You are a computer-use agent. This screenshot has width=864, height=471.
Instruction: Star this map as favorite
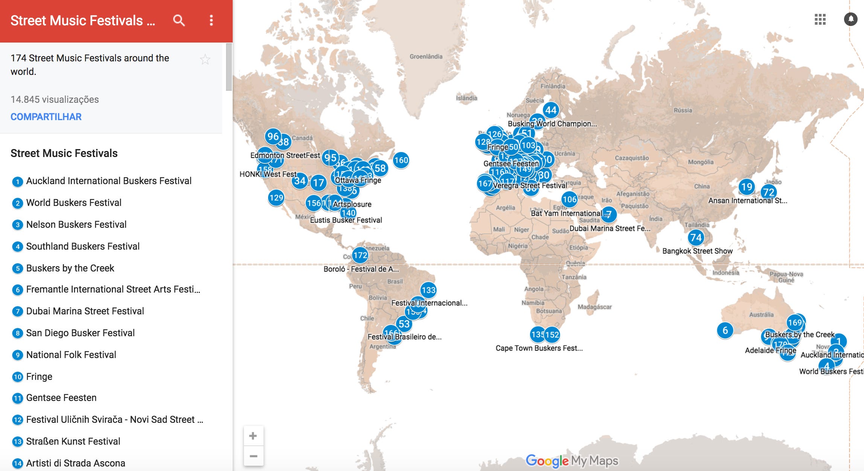point(205,59)
